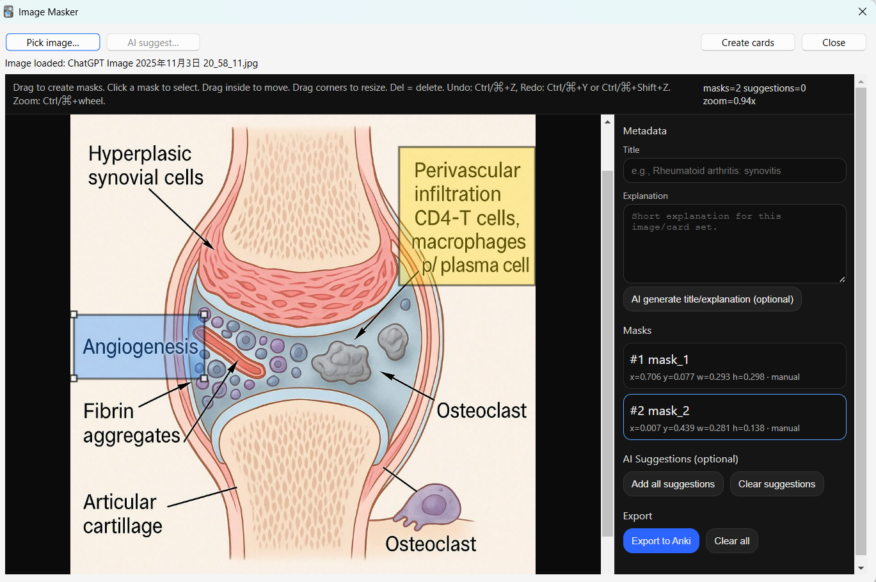This screenshot has height=582, width=876.
Task: Click the Image Masker app icon in title bar
Action: tap(8, 12)
